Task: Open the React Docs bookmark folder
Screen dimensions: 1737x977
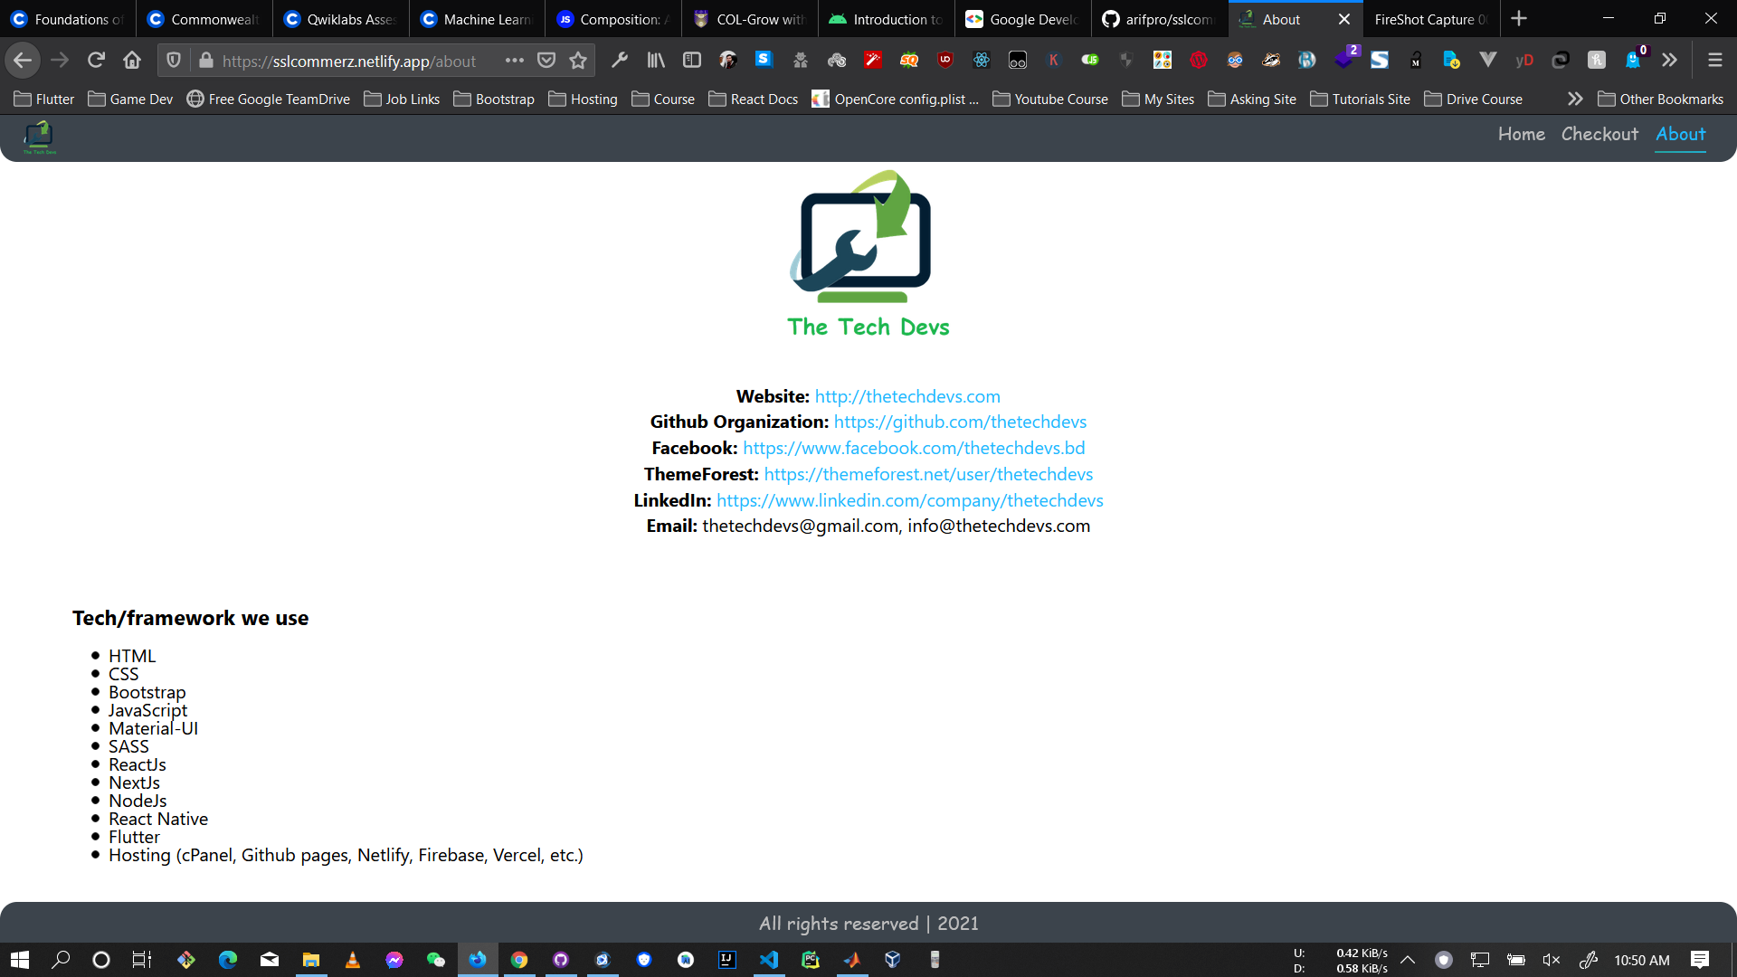Action: coord(754,99)
